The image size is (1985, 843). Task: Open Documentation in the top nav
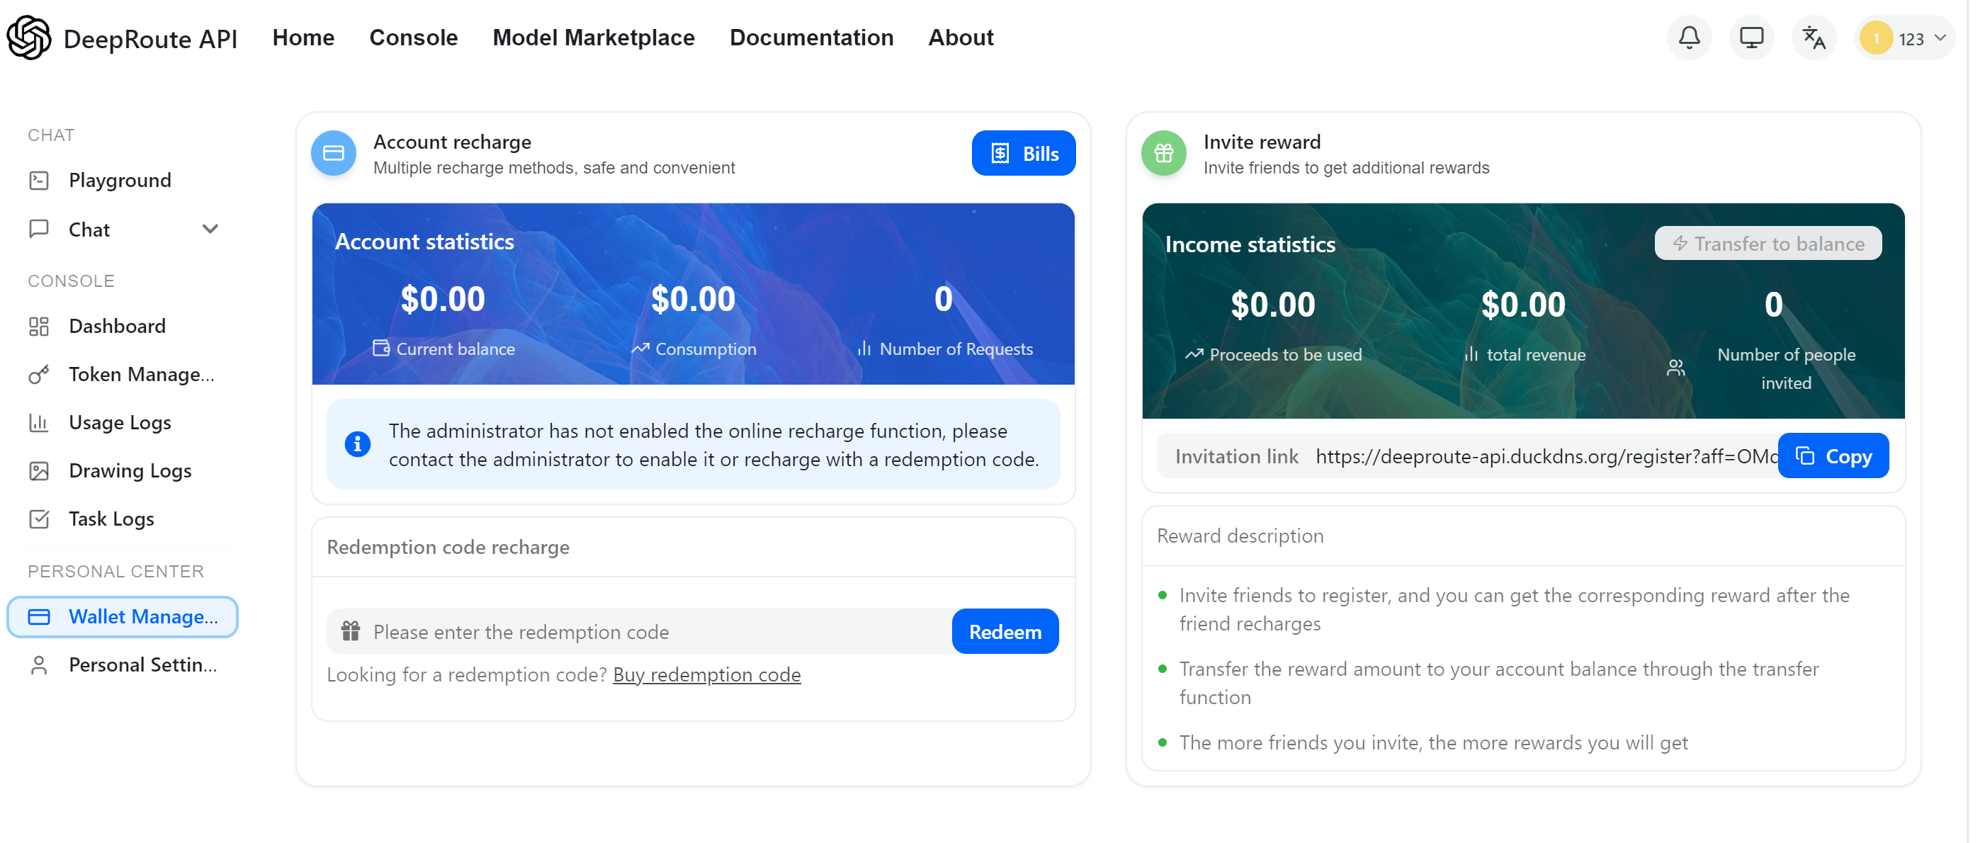coord(811,38)
